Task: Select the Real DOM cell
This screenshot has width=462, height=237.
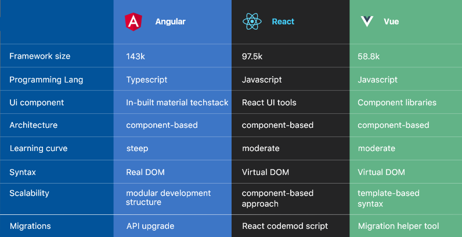Action: [x=145, y=172]
